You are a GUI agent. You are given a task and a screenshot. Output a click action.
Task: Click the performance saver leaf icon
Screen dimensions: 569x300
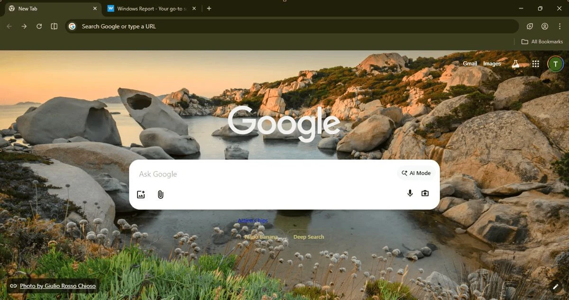pos(530,26)
